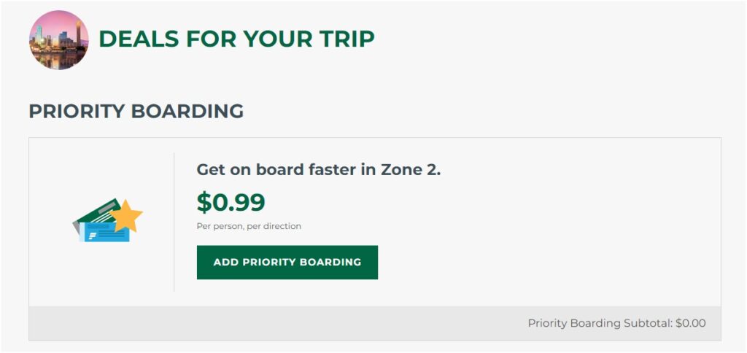The height and width of the screenshot is (353, 747).
Task: Click empty area right of Add button
Action: point(548,263)
